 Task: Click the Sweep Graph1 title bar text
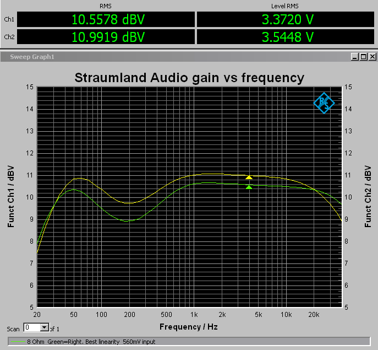tap(32, 57)
